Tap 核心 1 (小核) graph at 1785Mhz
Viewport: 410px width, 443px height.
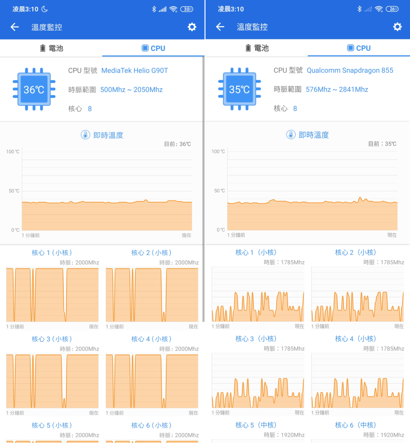point(258,295)
